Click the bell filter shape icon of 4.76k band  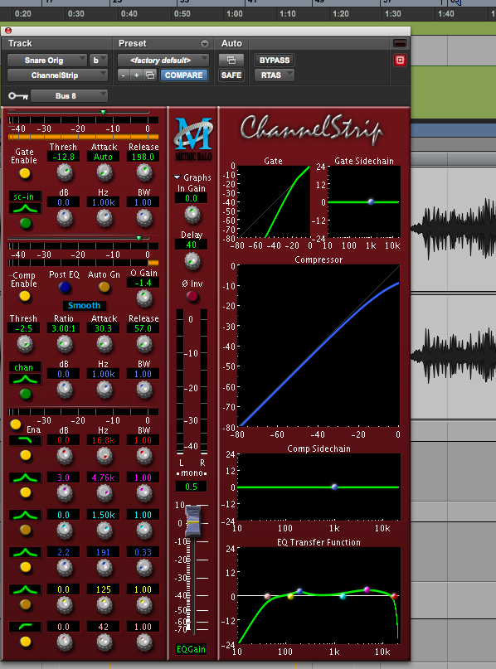[x=25, y=478]
